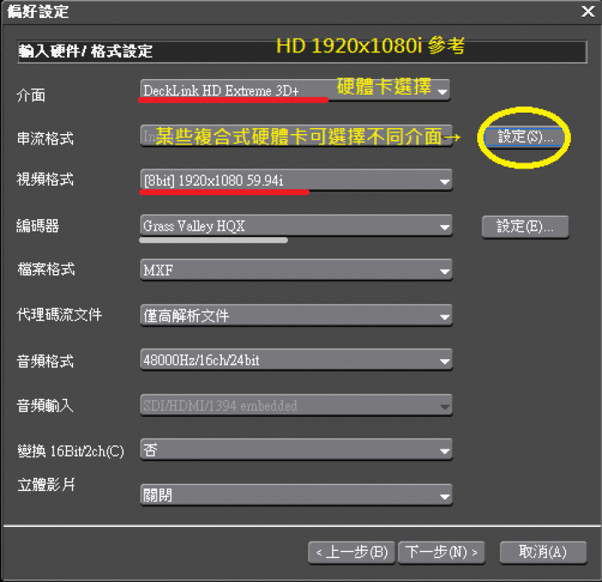Open the 代理碼流文件 dropdown
This screenshot has height=582, width=602.
tap(296, 316)
